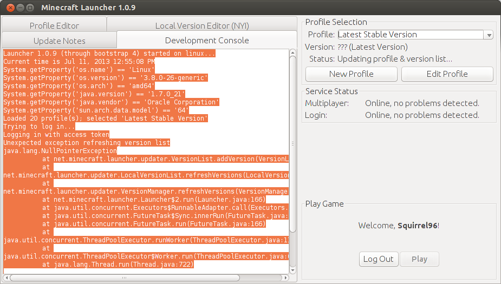Click the disabled Play button
The image size is (501, 284).
click(x=419, y=259)
